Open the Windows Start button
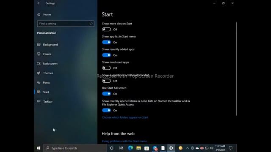Screen dimensions: 271x152 coord(39,148)
